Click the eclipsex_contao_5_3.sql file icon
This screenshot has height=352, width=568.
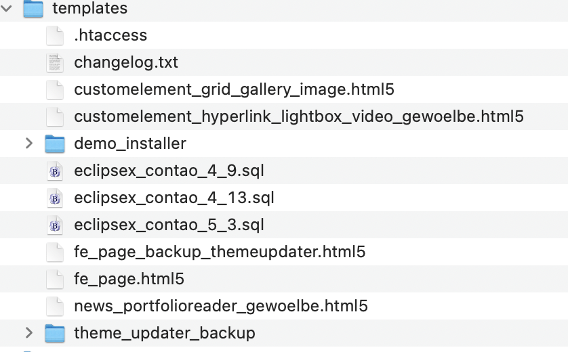[55, 225]
